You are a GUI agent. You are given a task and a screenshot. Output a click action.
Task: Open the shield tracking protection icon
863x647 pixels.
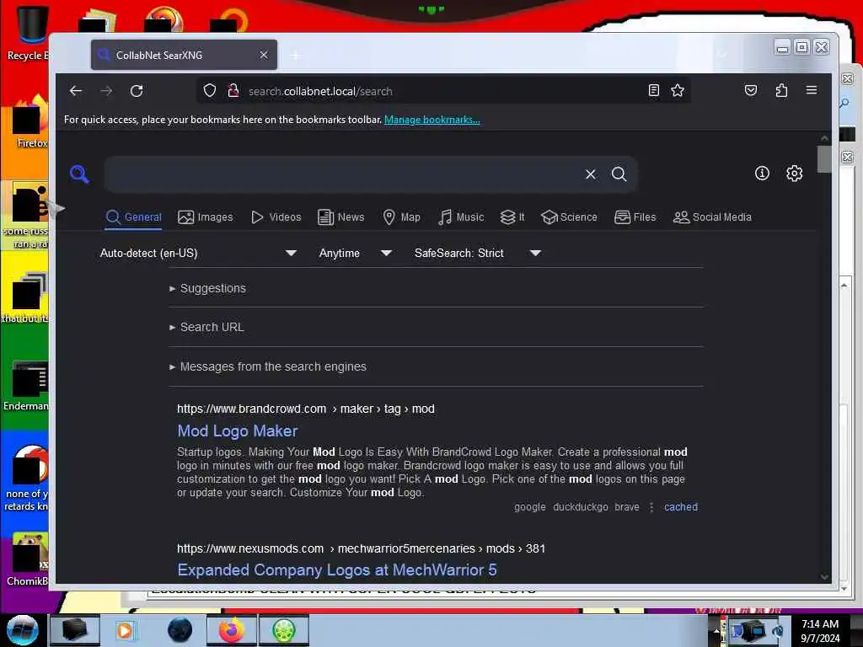click(210, 90)
